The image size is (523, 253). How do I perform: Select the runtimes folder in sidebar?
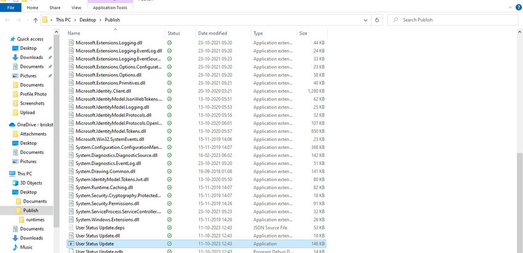(x=35, y=220)
